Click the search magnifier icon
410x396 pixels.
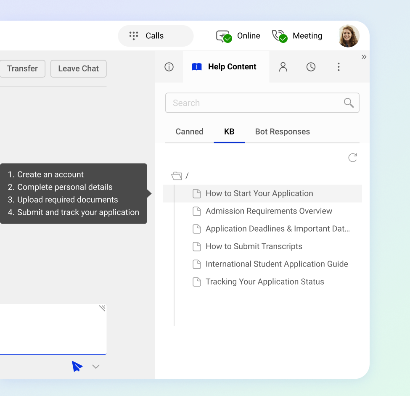pos(349,103)
